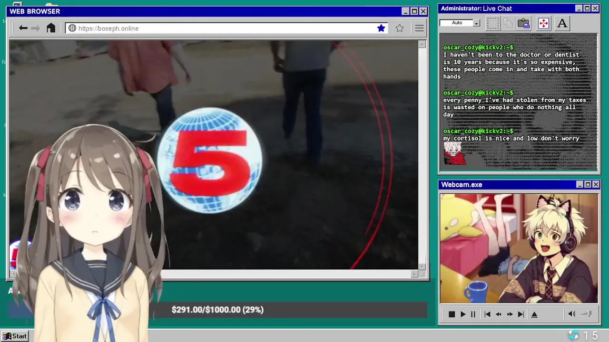Toggle the blue bookmark star
Viewport: 609px width, 342px height.
381,28
